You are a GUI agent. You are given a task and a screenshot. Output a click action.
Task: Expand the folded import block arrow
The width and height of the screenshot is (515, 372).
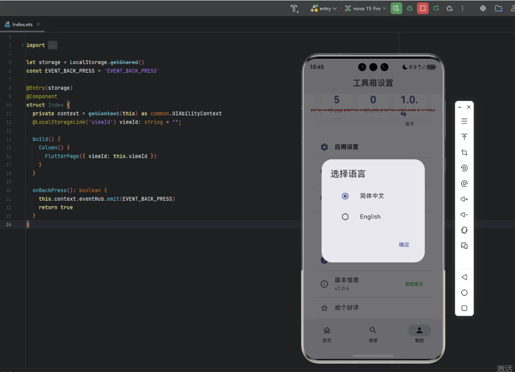pyautogui.click(x=22, y=45)
